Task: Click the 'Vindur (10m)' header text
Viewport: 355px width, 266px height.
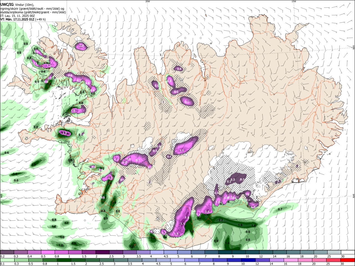Action: tap(24, 5)
